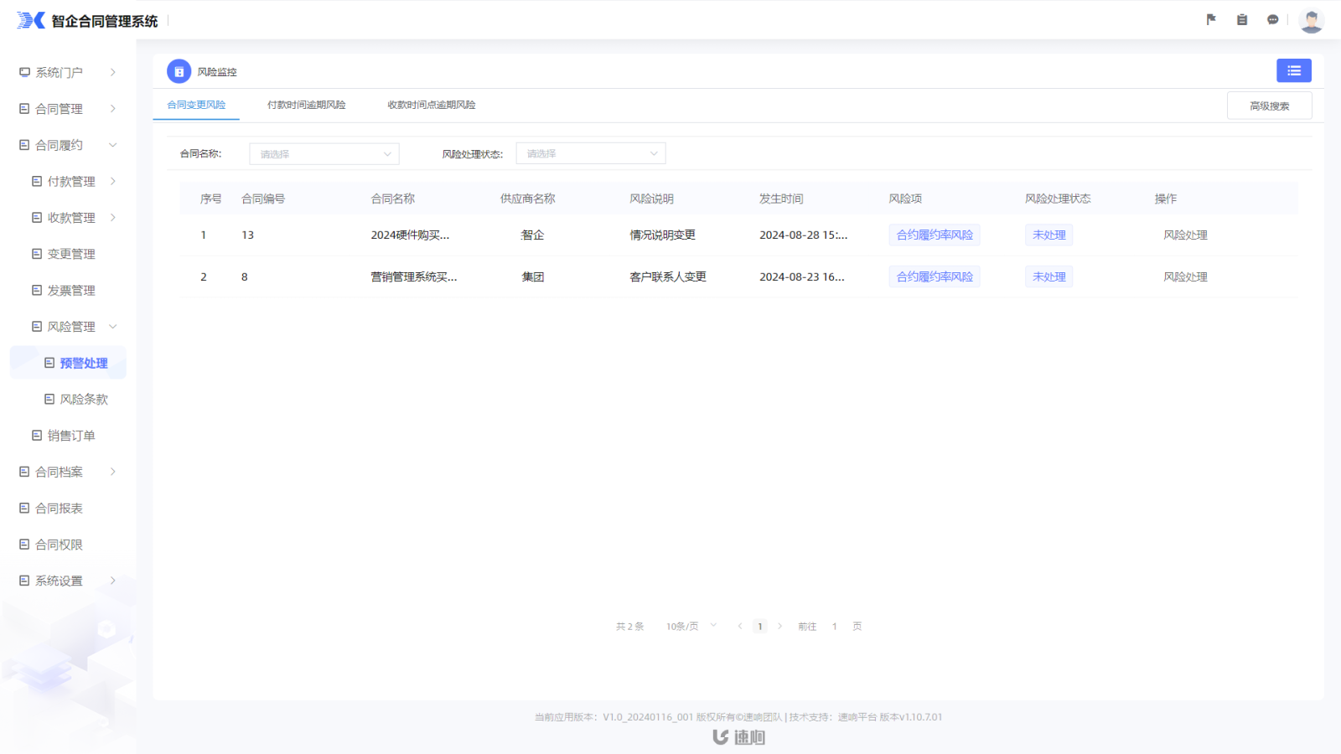1341x754 pixels.
Task: Open 风险条款 in the sidebar
Action: 84,400
